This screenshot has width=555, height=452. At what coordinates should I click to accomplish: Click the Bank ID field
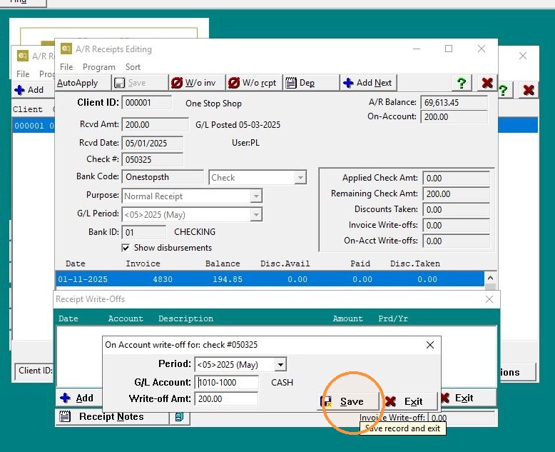(143, 232)
